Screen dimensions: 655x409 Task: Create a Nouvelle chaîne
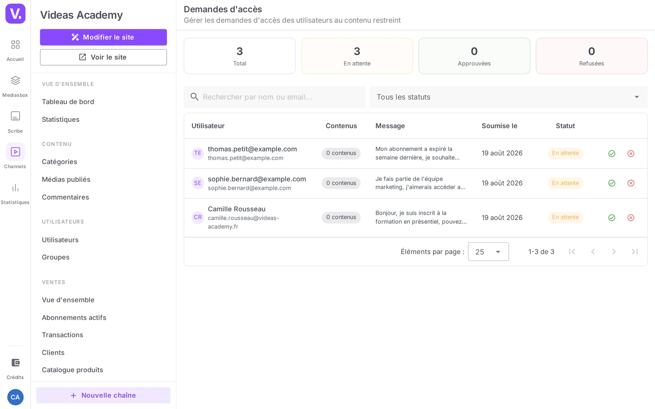[x=103, y=396]
